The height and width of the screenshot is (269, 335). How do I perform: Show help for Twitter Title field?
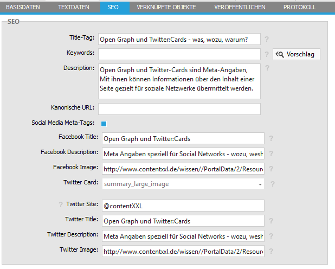point(271,221)
